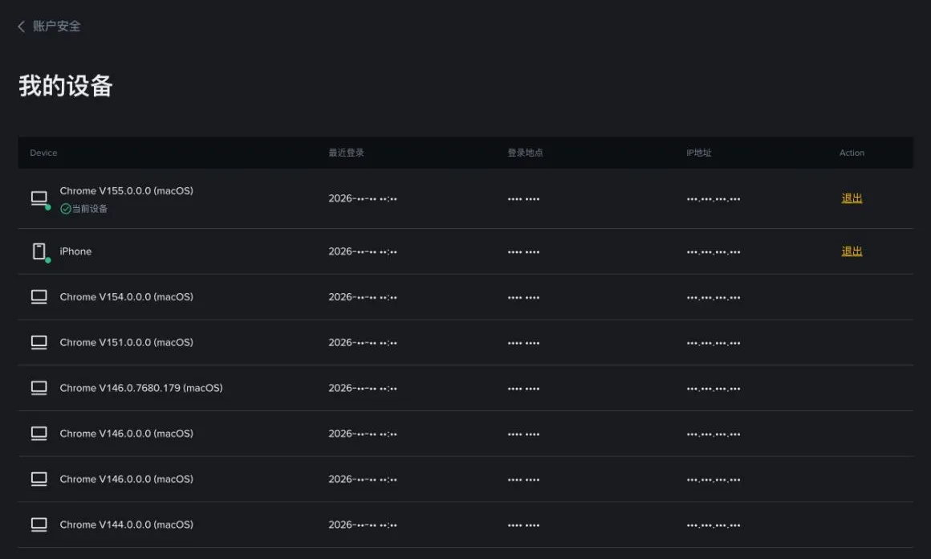Click the iPhone device icon
Viewport: 931px width, 559px height.
point(39,251)
